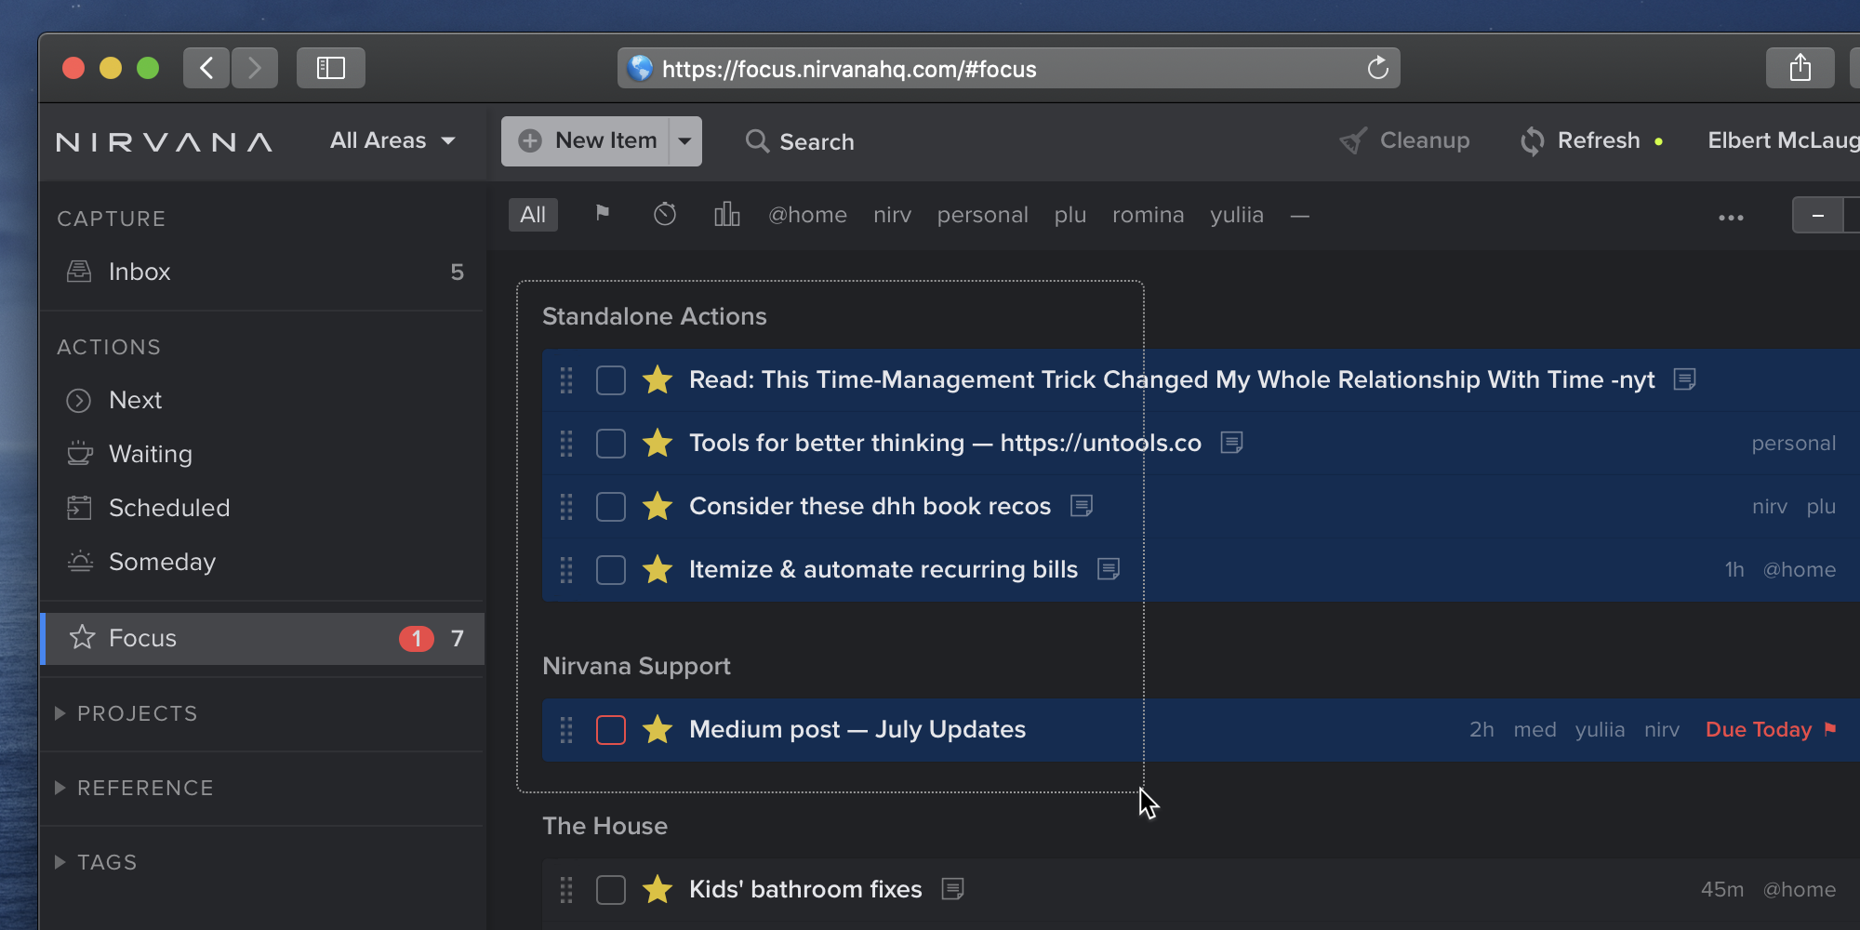Viewport: 1860px width, 930px height.
Task: Click the energy filter bar-chart icon
Action: click(726, 215)
